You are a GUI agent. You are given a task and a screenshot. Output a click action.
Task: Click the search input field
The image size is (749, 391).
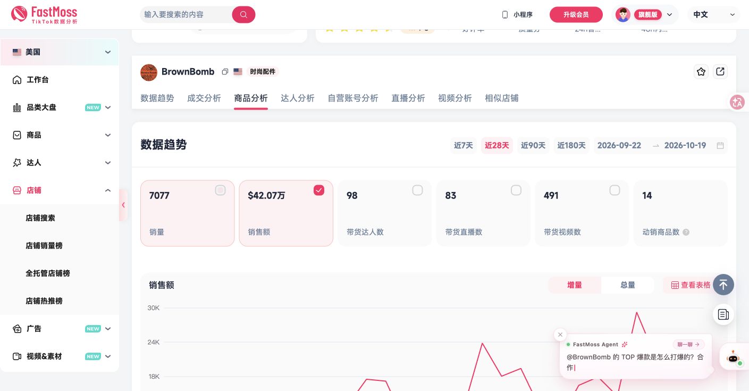[186, 14]
